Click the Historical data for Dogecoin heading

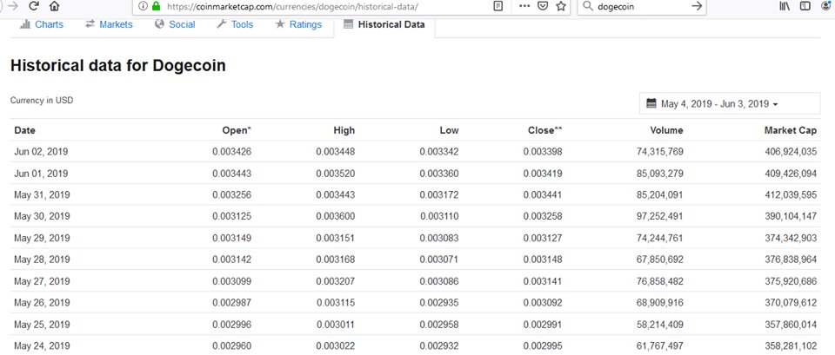pyautogui.click(x=118, y=65)
